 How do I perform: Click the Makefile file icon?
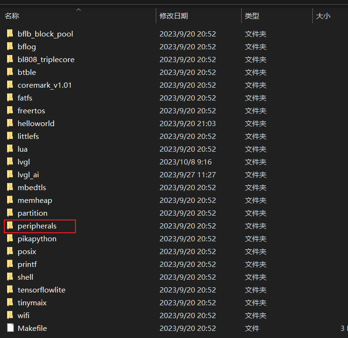pos(10,328)
